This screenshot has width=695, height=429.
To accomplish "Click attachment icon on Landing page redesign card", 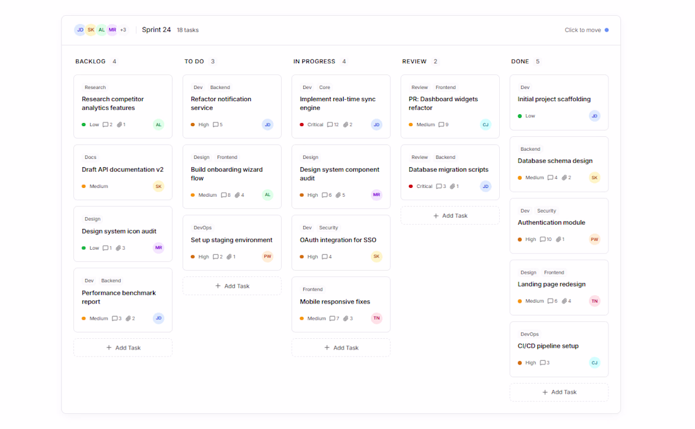I will pyautogui.click(x=565, y=301).
